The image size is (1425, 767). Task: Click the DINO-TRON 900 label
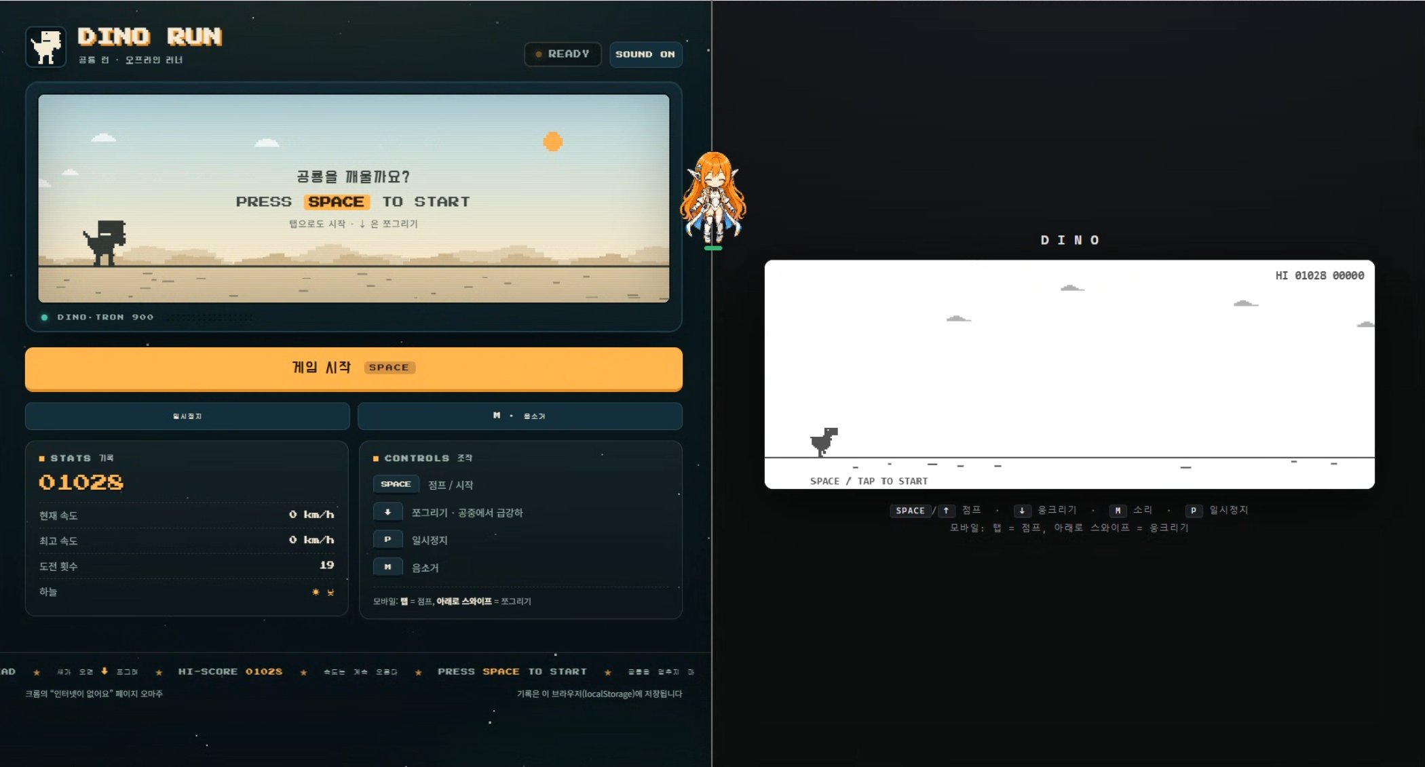pyautogui.click(x=105, y=317)
